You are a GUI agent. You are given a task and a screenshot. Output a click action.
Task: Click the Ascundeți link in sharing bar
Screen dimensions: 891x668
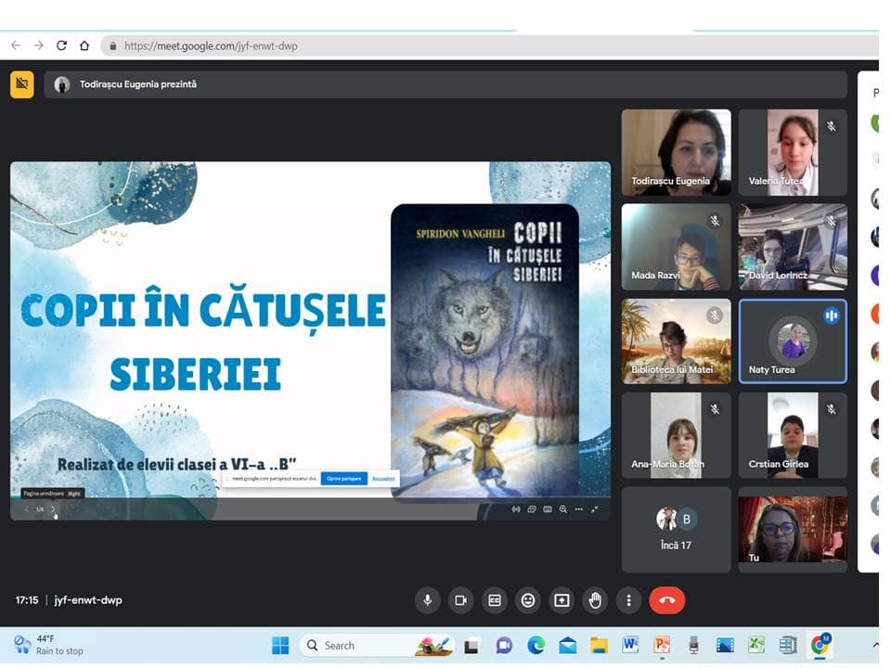(x=382, y=479)
